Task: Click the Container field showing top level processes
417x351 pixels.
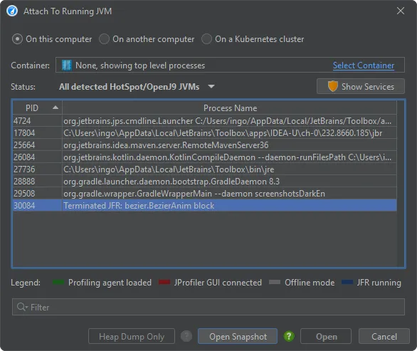Action: pyautogui.click(x=230, y=65)
